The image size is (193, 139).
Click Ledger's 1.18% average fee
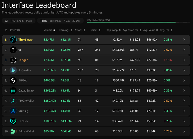click(168, 60)
